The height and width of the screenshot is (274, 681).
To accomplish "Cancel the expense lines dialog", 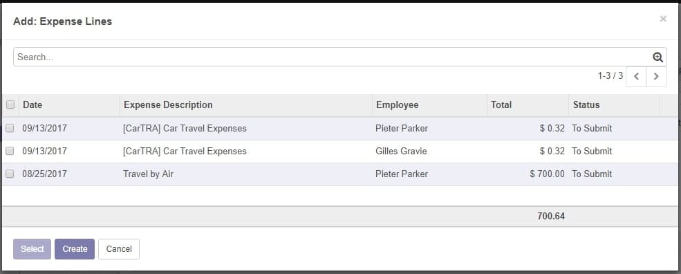I will tap(118, 249).
